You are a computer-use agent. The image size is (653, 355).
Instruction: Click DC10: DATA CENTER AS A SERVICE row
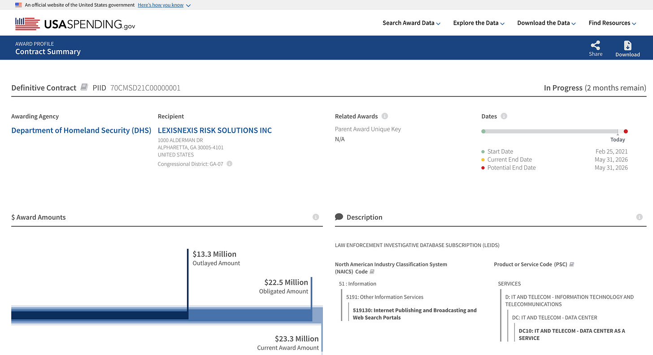coord(572,334)
